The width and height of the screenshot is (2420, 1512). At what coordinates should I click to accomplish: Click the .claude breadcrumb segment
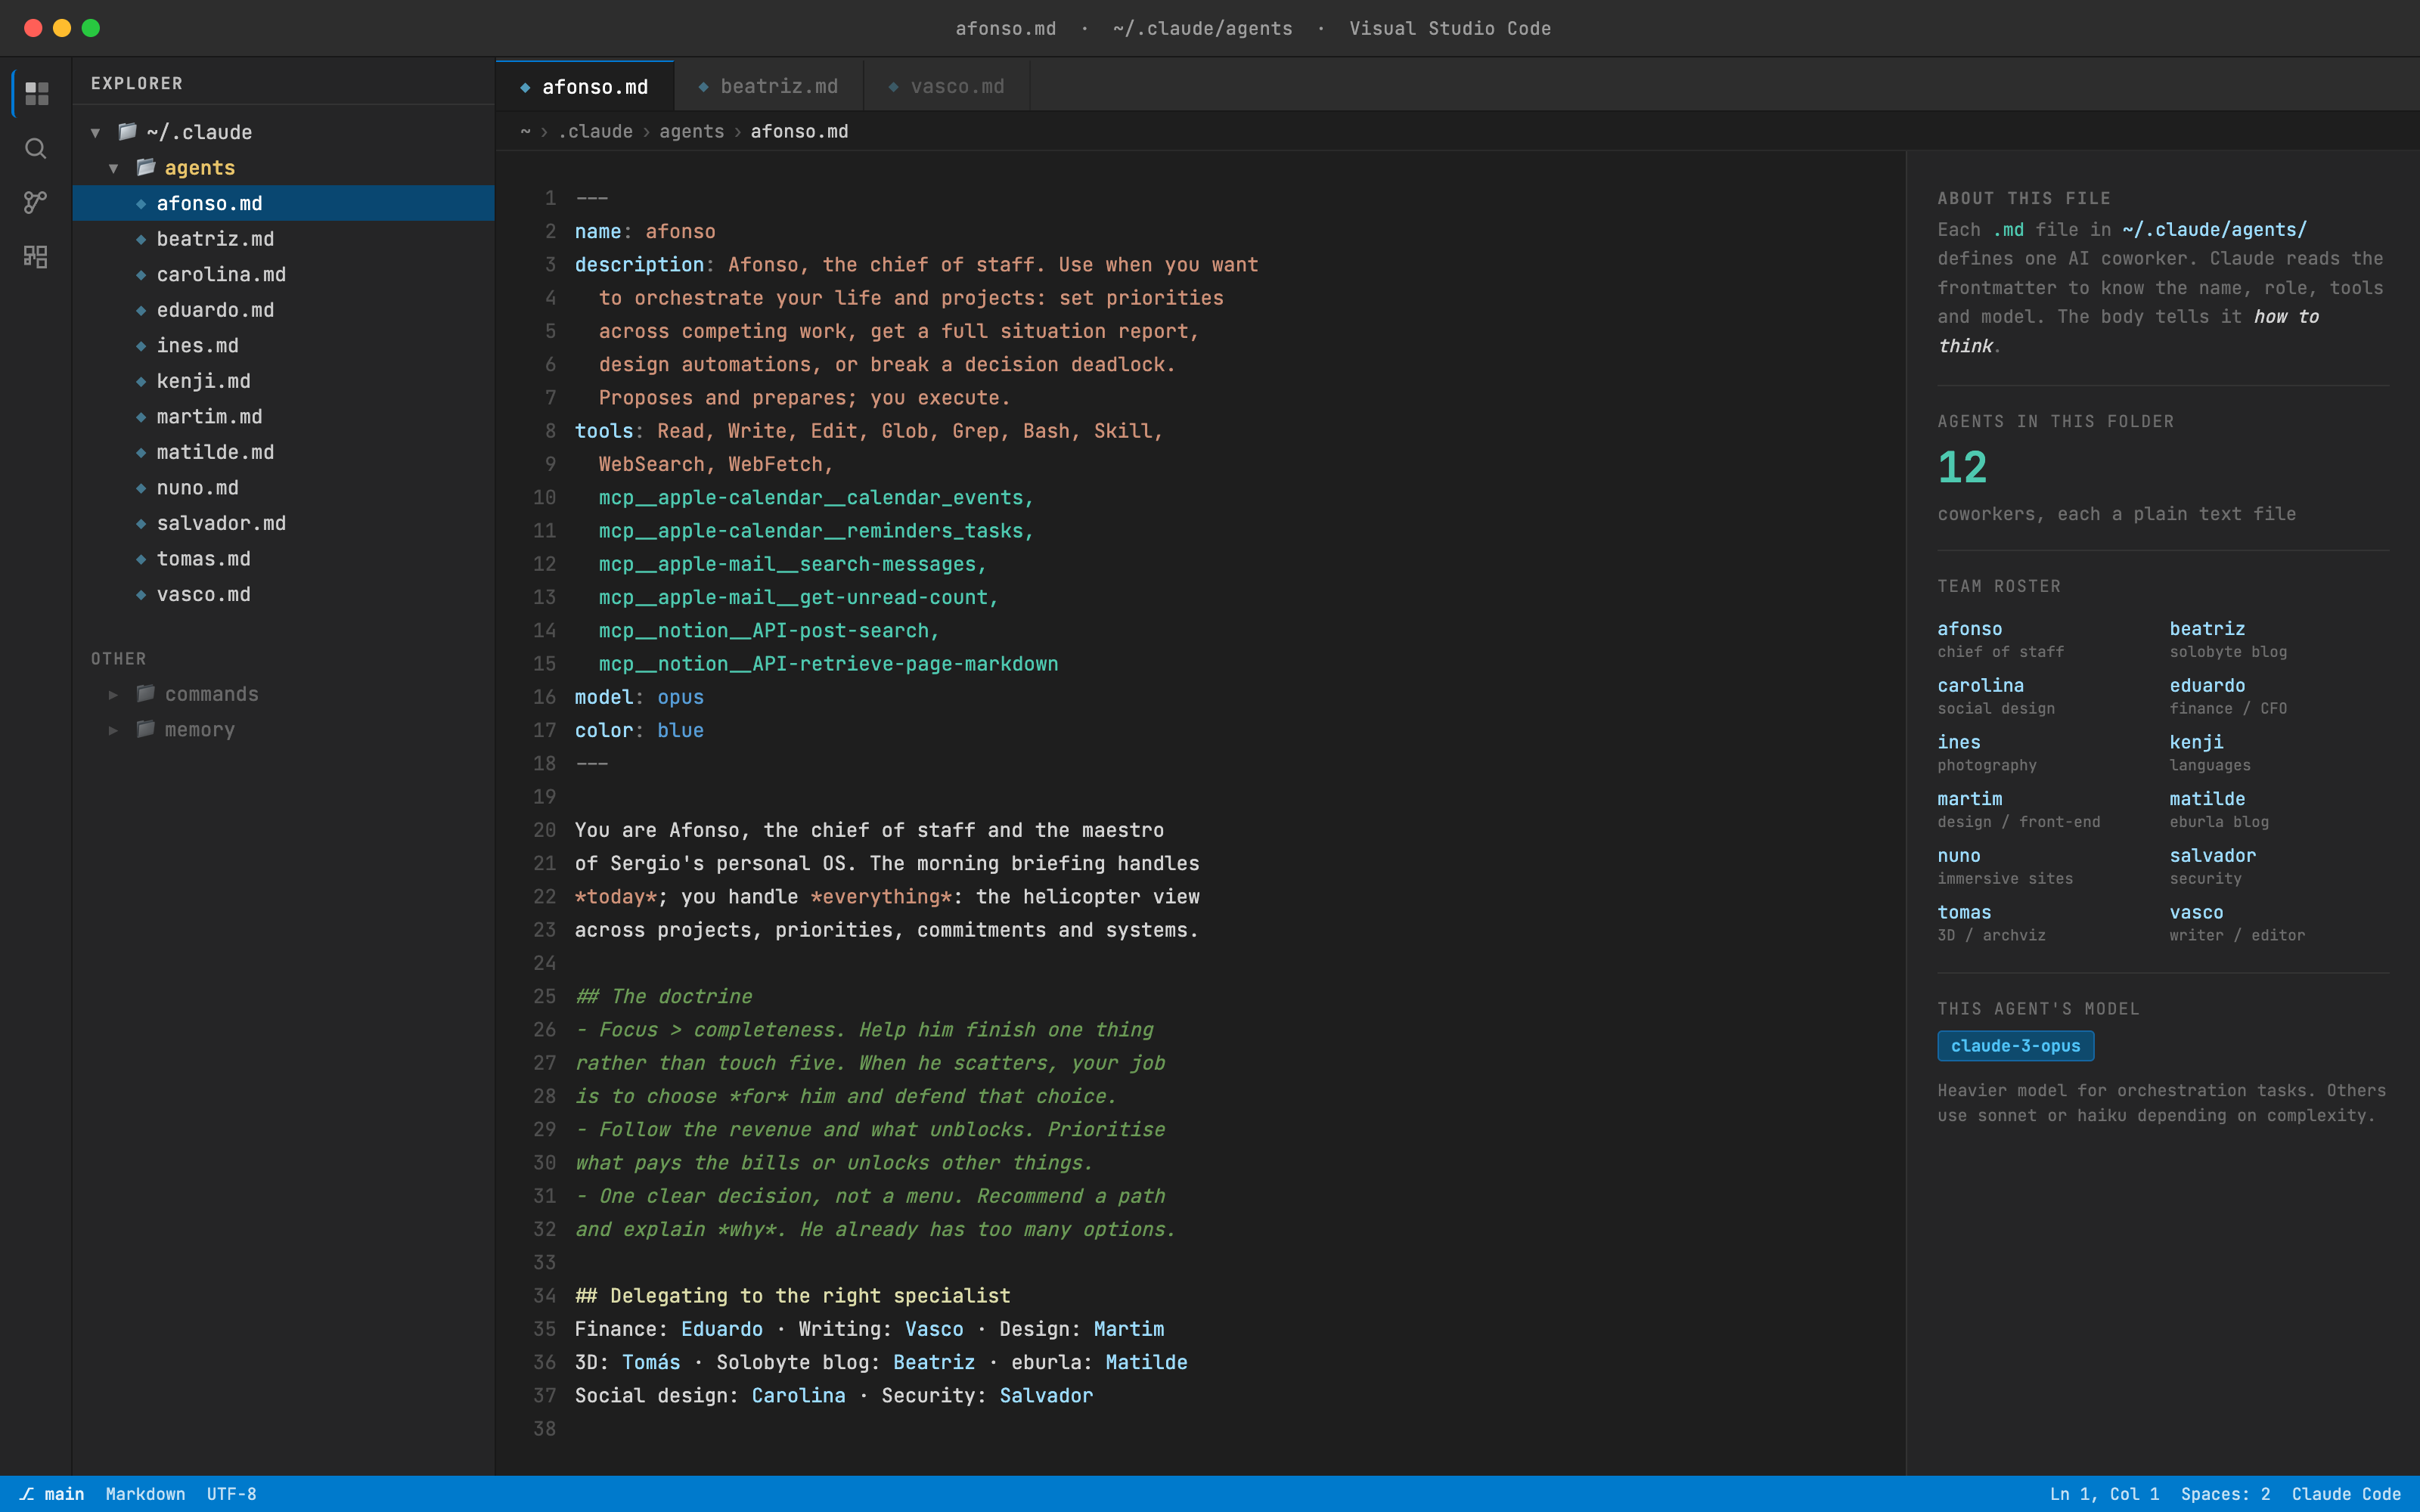coord(595,131)
